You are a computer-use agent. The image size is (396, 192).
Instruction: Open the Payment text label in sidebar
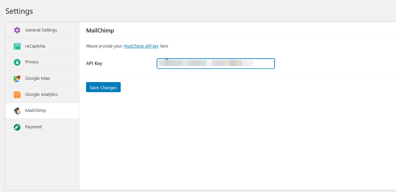click(34, 127)
